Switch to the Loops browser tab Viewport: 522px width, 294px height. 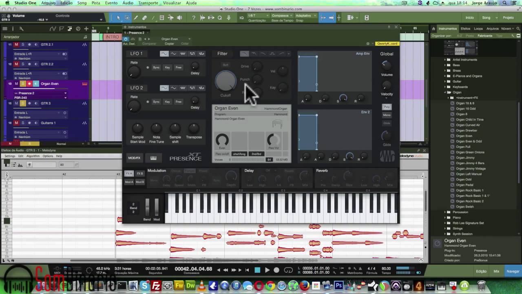(x=478, y=29)
